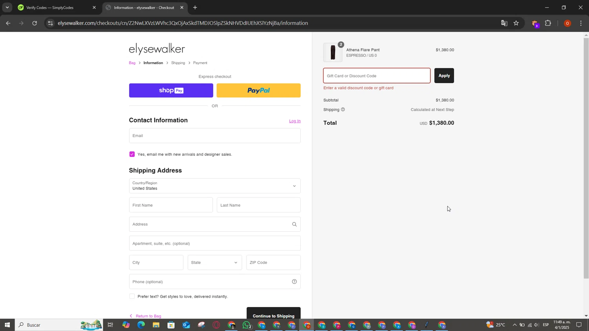Screen dimensions: 589x331
Task: Uncheck the new arrivals email checkbox
Action: click(132, 155)
